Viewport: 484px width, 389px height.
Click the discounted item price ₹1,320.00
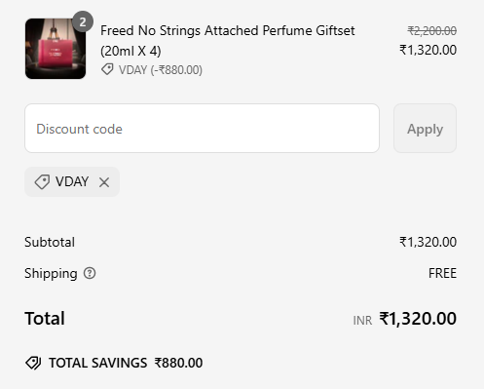click(428, 50)
